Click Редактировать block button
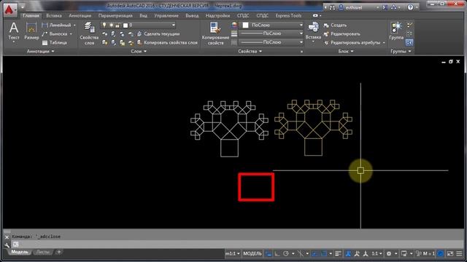 342,34
